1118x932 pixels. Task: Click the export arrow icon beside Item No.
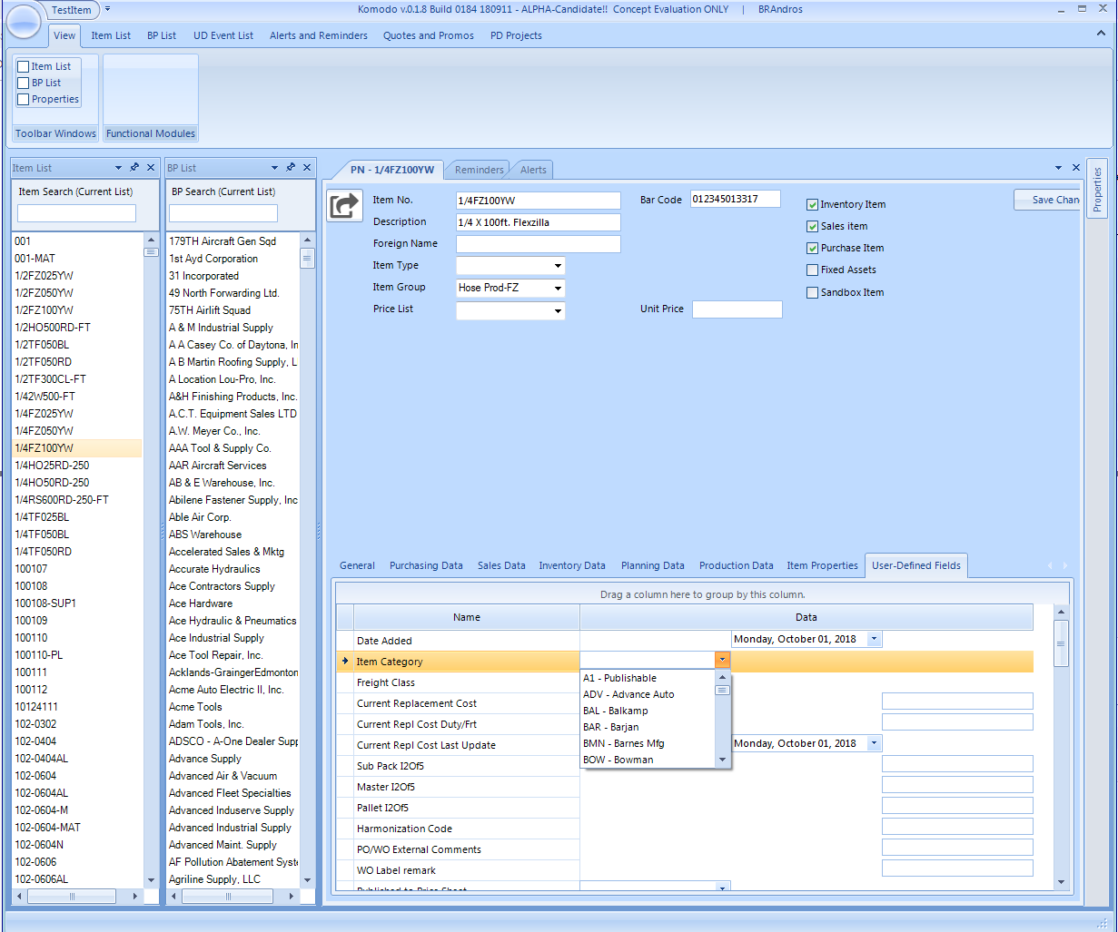pos(344,206)
